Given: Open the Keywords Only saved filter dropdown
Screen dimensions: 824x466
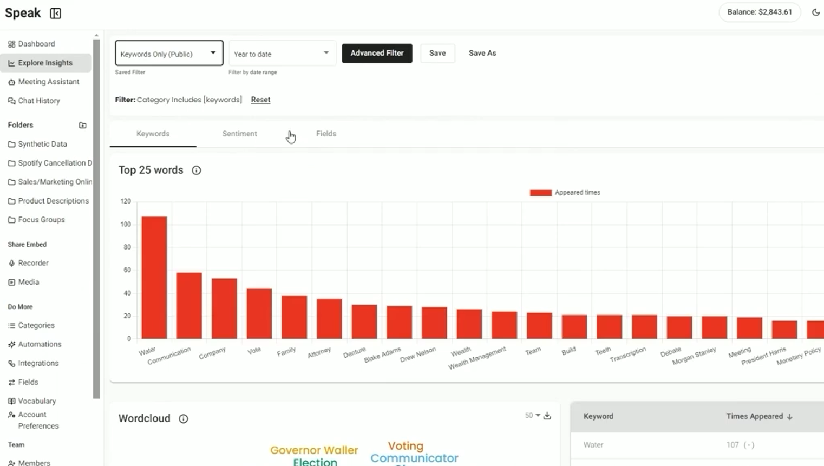Looking at the screenshot, I should (169, 53).
